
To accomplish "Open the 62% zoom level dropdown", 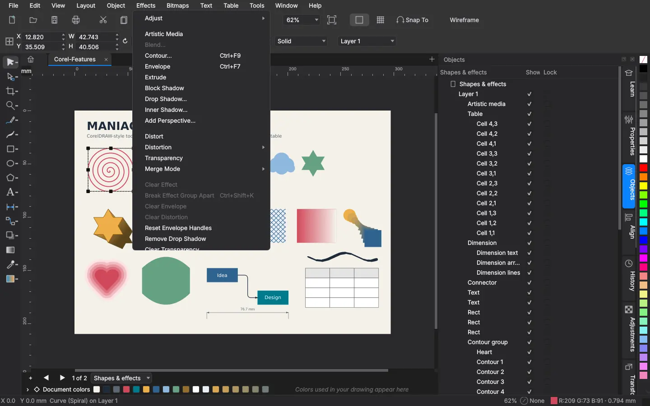I will point(301,20).
